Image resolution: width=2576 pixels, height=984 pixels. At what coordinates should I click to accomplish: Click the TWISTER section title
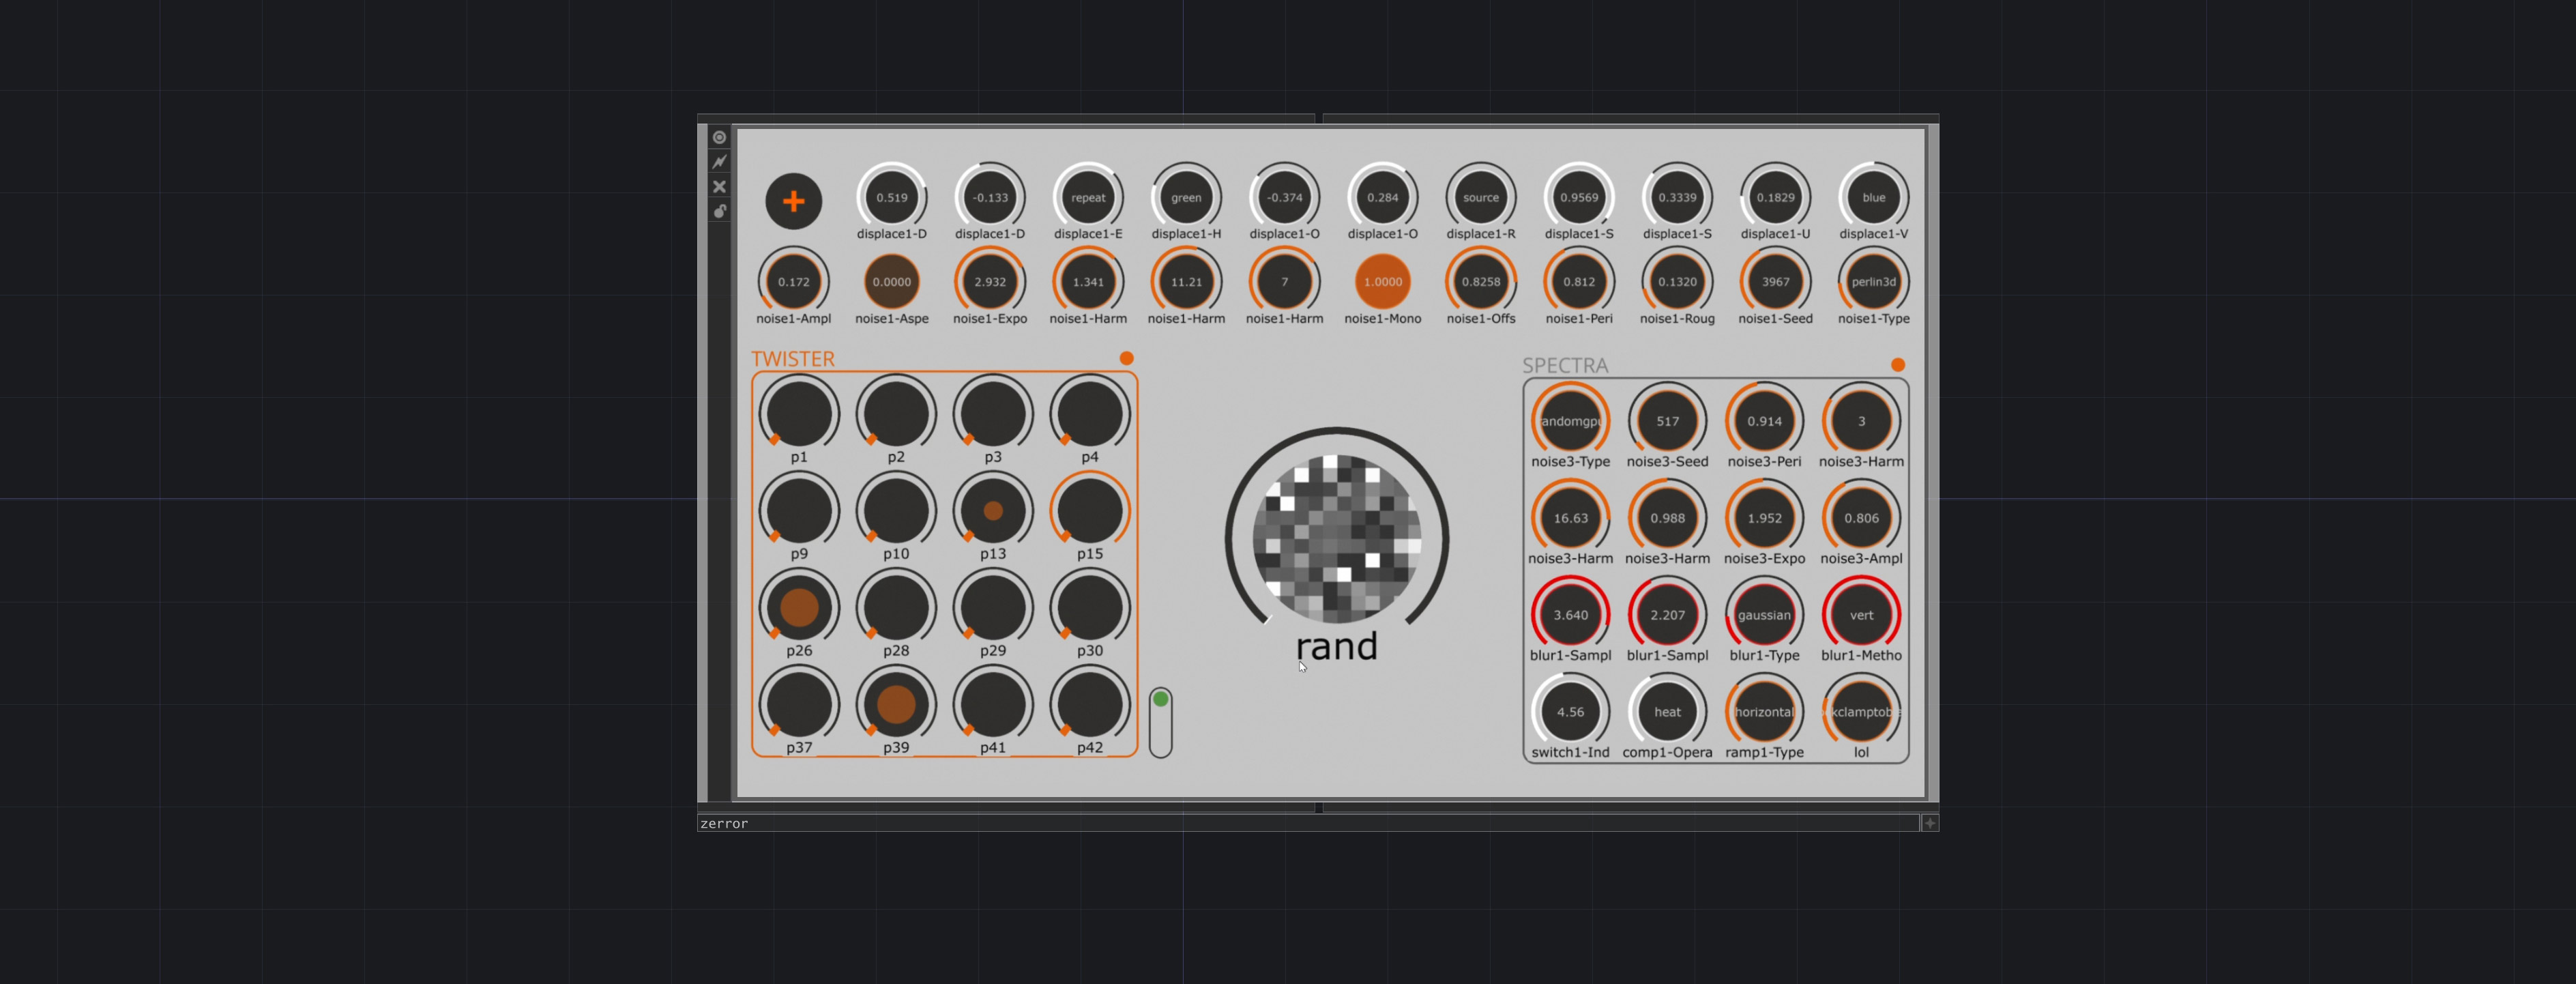(792, 359)
